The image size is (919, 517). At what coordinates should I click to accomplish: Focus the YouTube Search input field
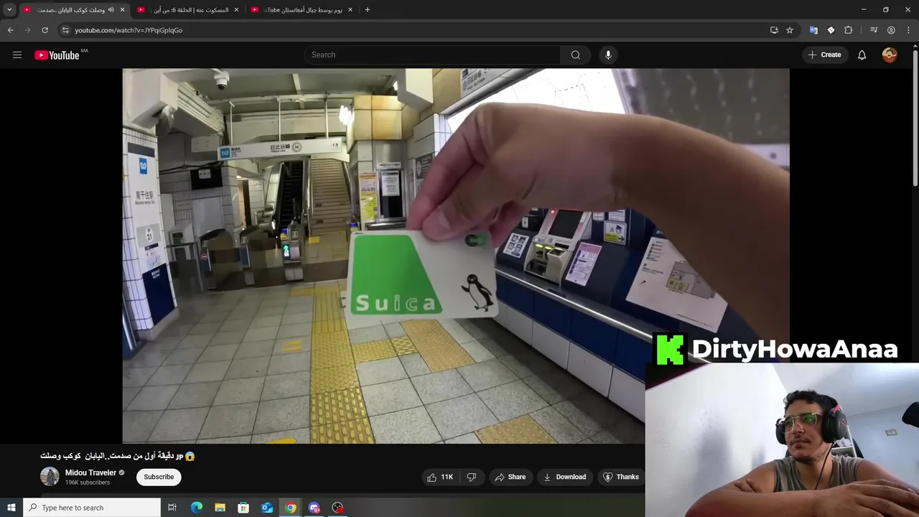pyautogui.click(x=432, y=55)
